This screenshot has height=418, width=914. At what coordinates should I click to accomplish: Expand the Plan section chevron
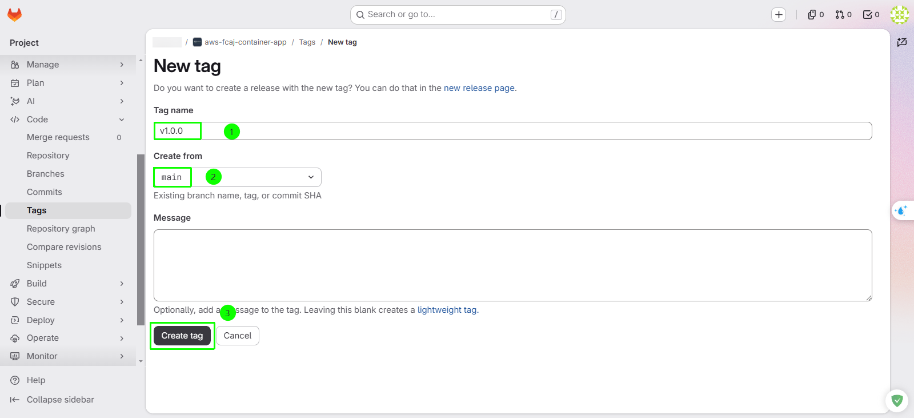tap(122, 83)
